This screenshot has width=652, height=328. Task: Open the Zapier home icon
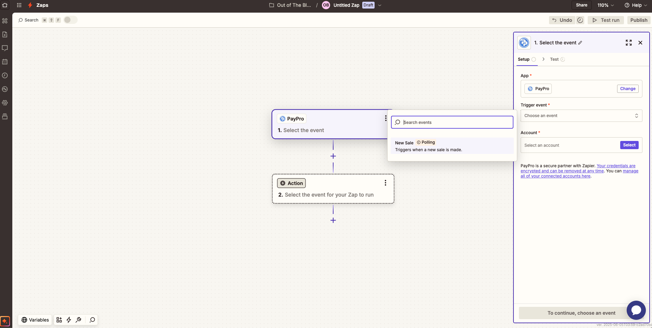tap(5, 5)
